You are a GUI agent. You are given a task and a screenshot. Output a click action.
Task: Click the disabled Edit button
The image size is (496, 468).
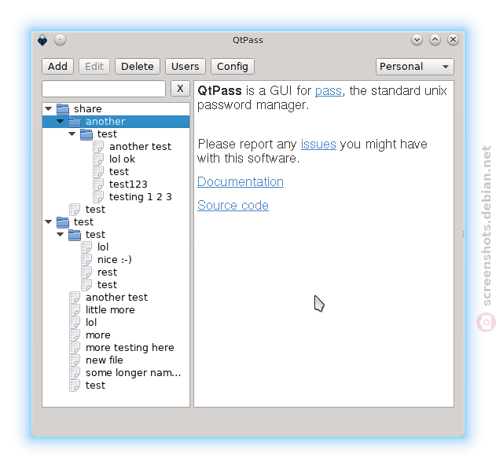click(x=94, y=67)
